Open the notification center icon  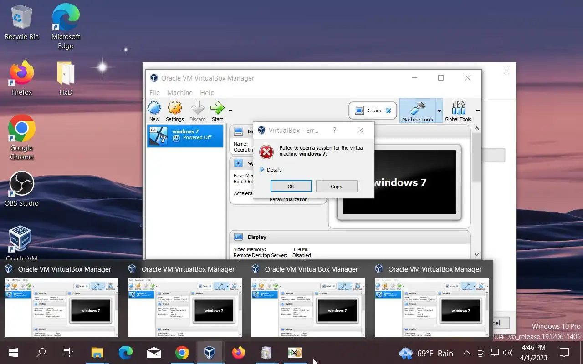coord(564,353)
